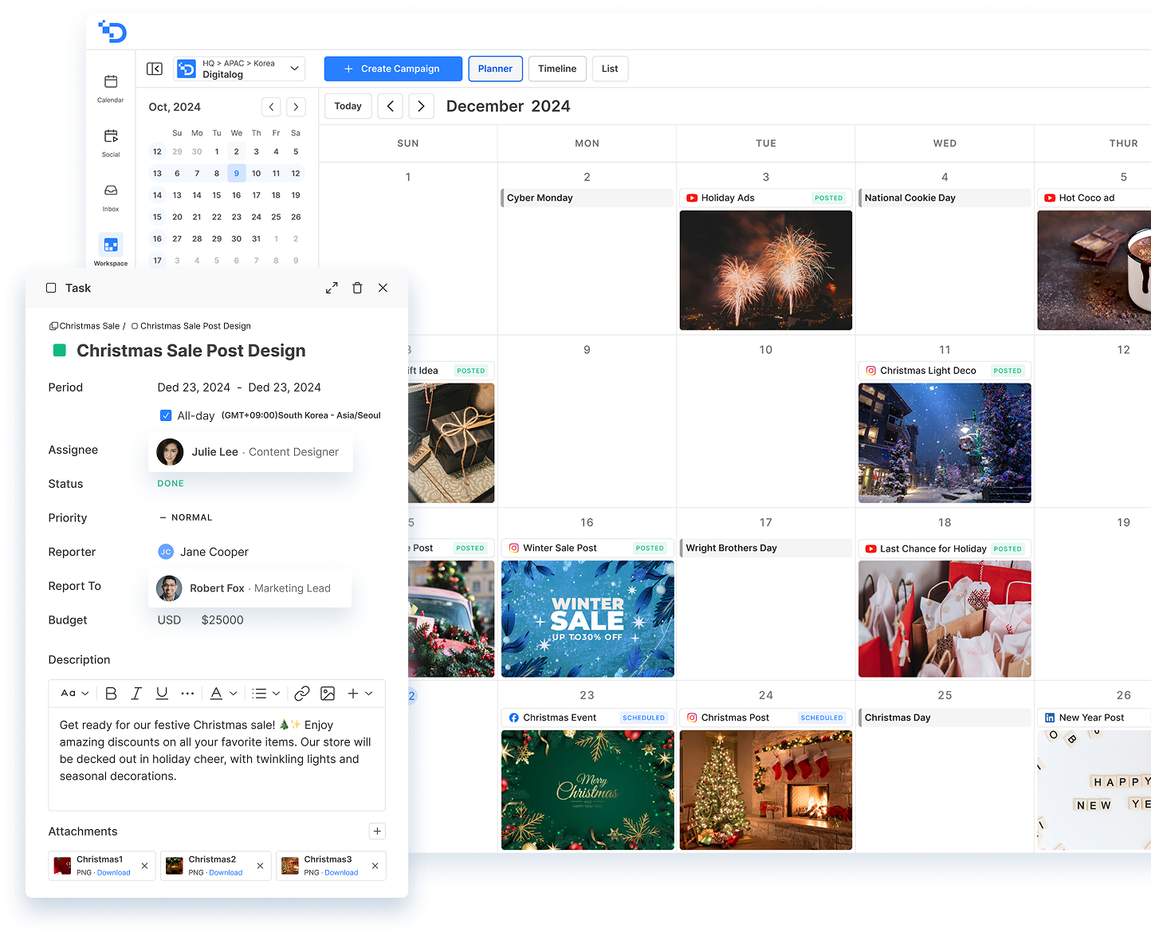Open the Winter Sale Post thumbnail
1151x936 pixels.
coord(587,619)
